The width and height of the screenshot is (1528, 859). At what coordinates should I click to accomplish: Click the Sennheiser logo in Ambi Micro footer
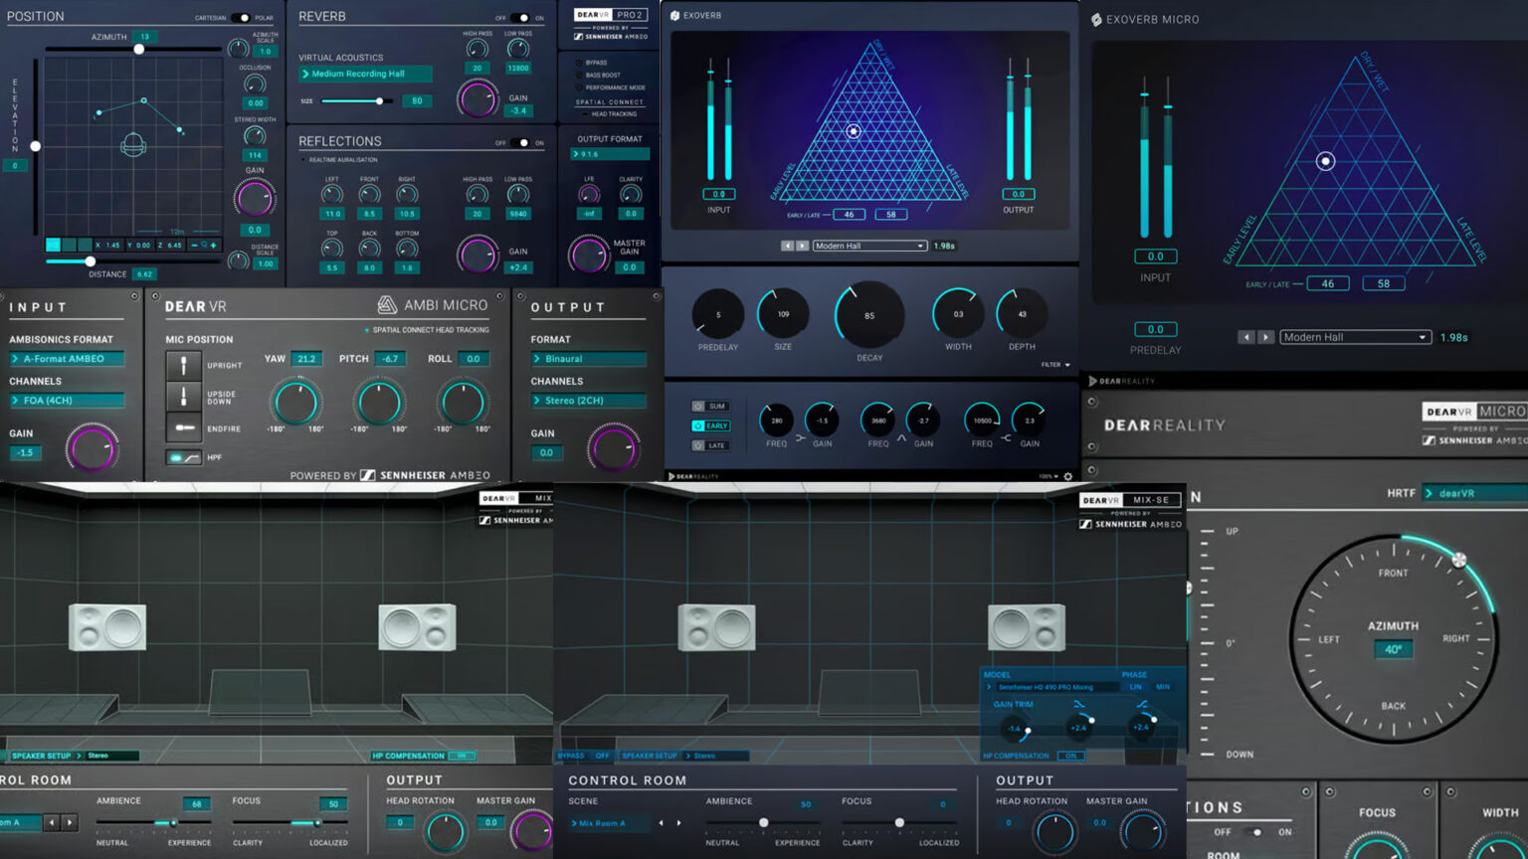click(x=369, y=475)
